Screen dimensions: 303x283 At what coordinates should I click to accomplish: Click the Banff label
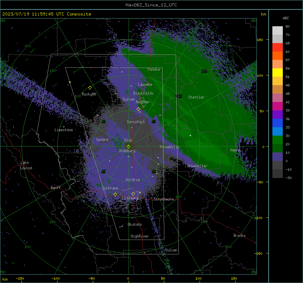pos(56,187)
